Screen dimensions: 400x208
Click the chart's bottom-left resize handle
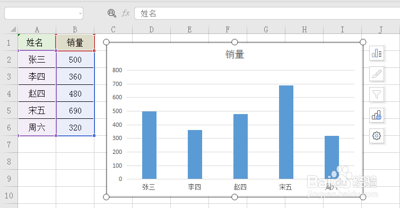(107, 197)
